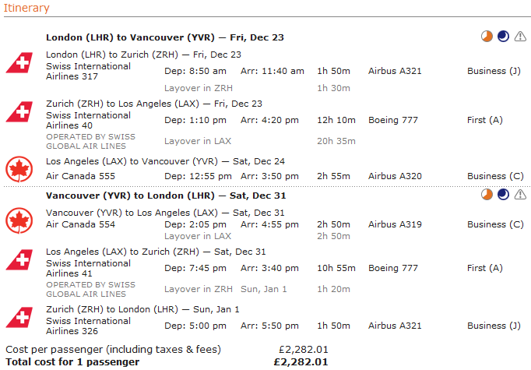Image resolution: width=531 pixels, height=370 pixels.
Task: Click Swiss logo for flight 41
Action: (x=18, y=260)
